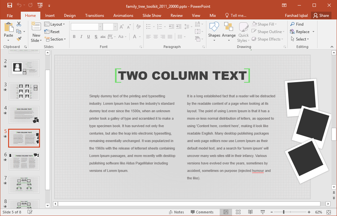337x216 pixels.
Task: Click the Reset button in Slides group
Action: [52, 32]
